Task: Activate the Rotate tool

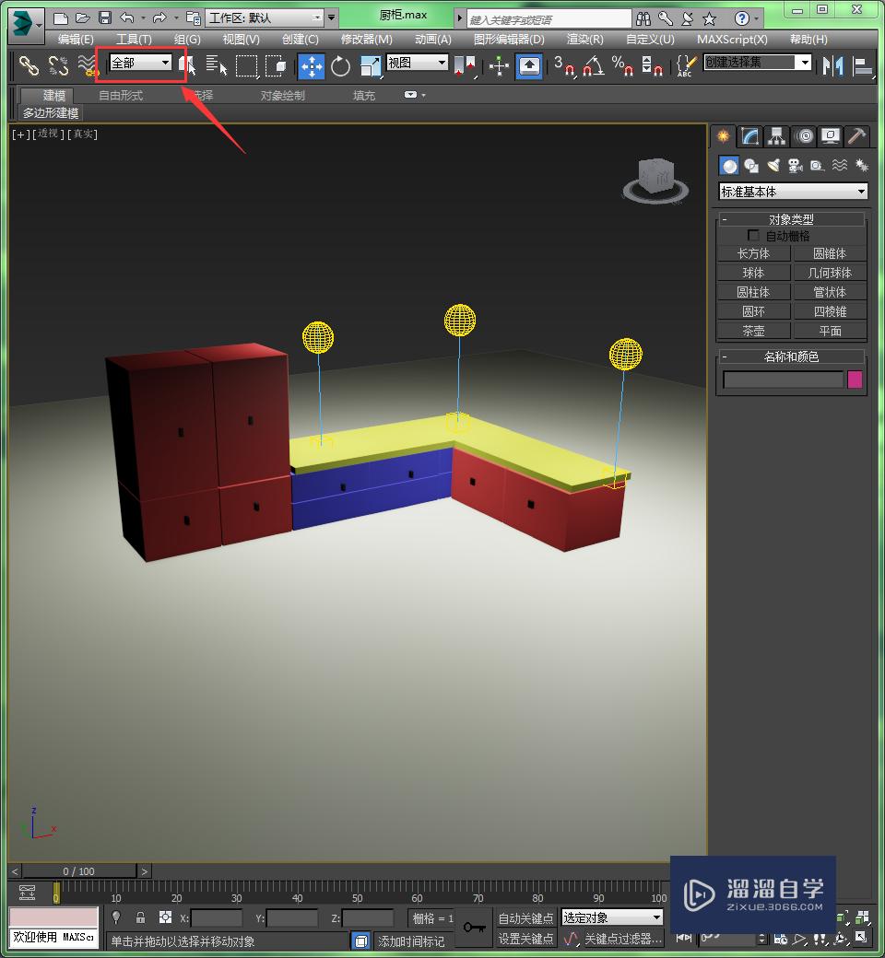Action: pyautogui.click(x=341, y=65)
